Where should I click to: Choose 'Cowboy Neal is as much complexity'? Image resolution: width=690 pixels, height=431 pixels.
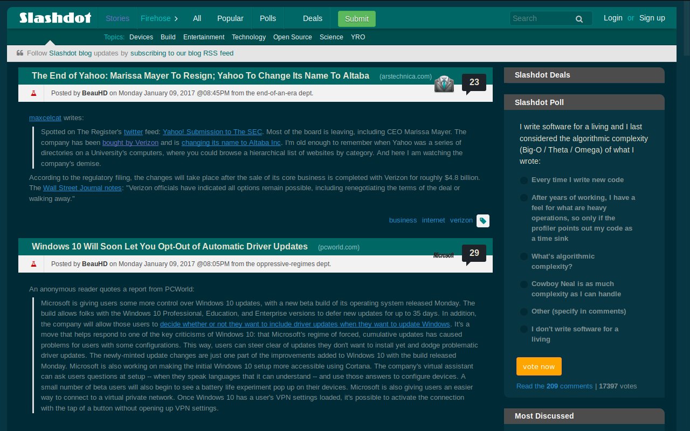click(524, 284)
